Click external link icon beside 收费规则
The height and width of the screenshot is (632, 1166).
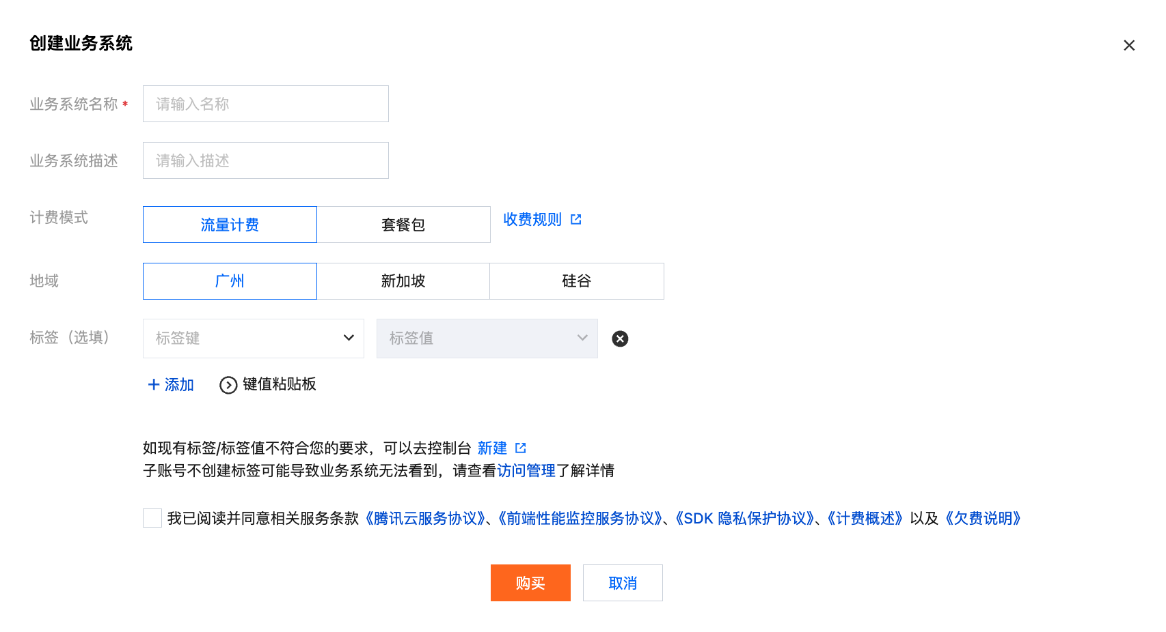click(576, 219)
